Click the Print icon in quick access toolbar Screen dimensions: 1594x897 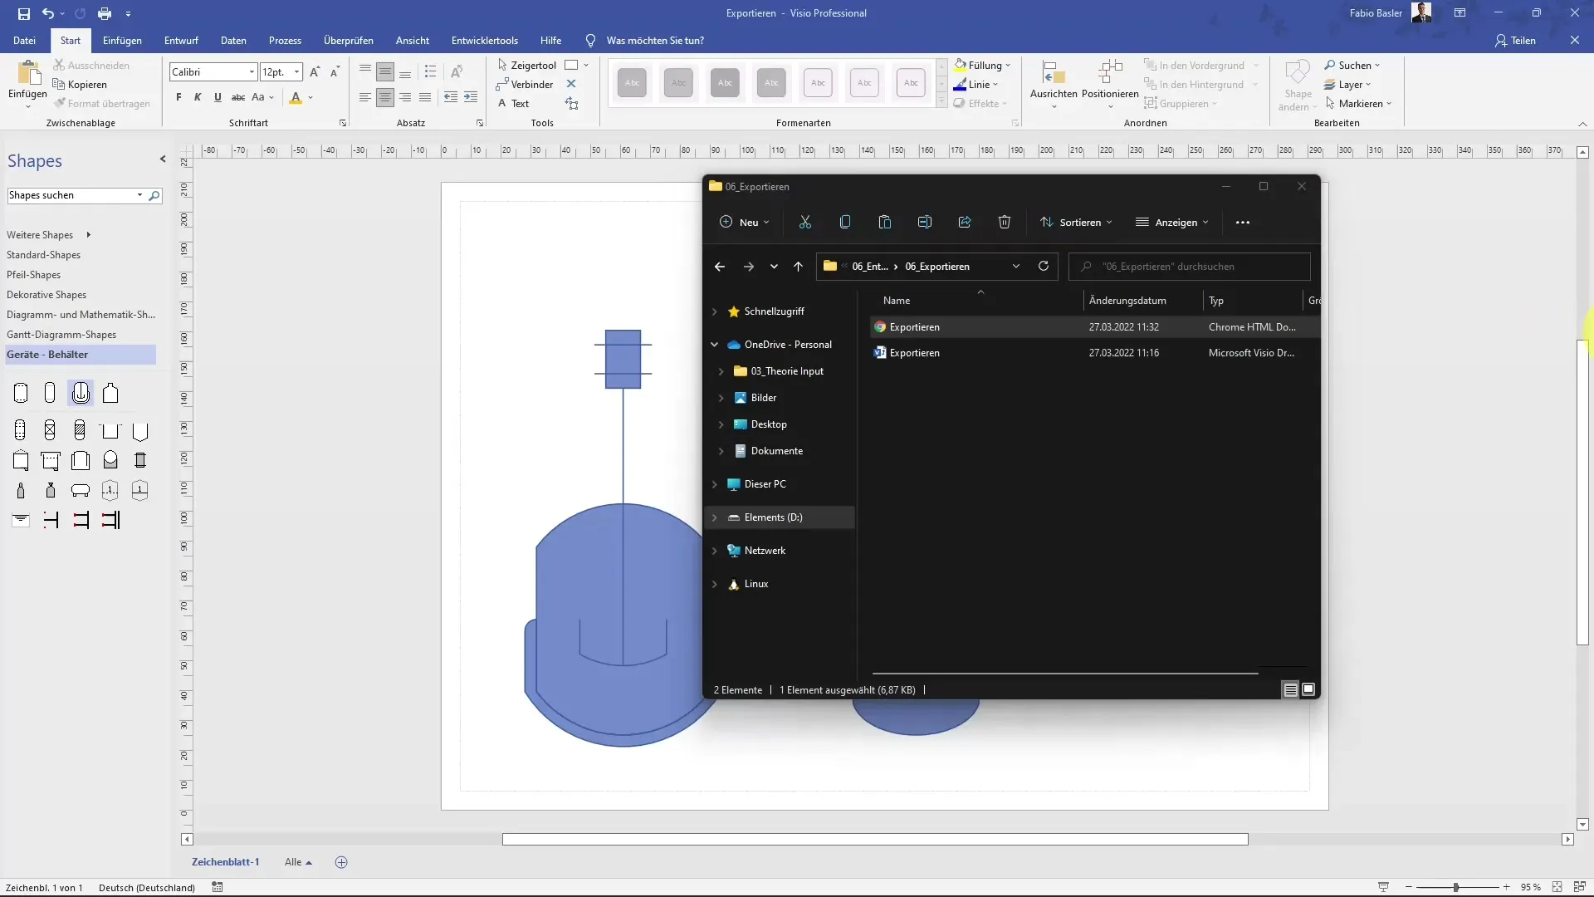pos(105,13)
